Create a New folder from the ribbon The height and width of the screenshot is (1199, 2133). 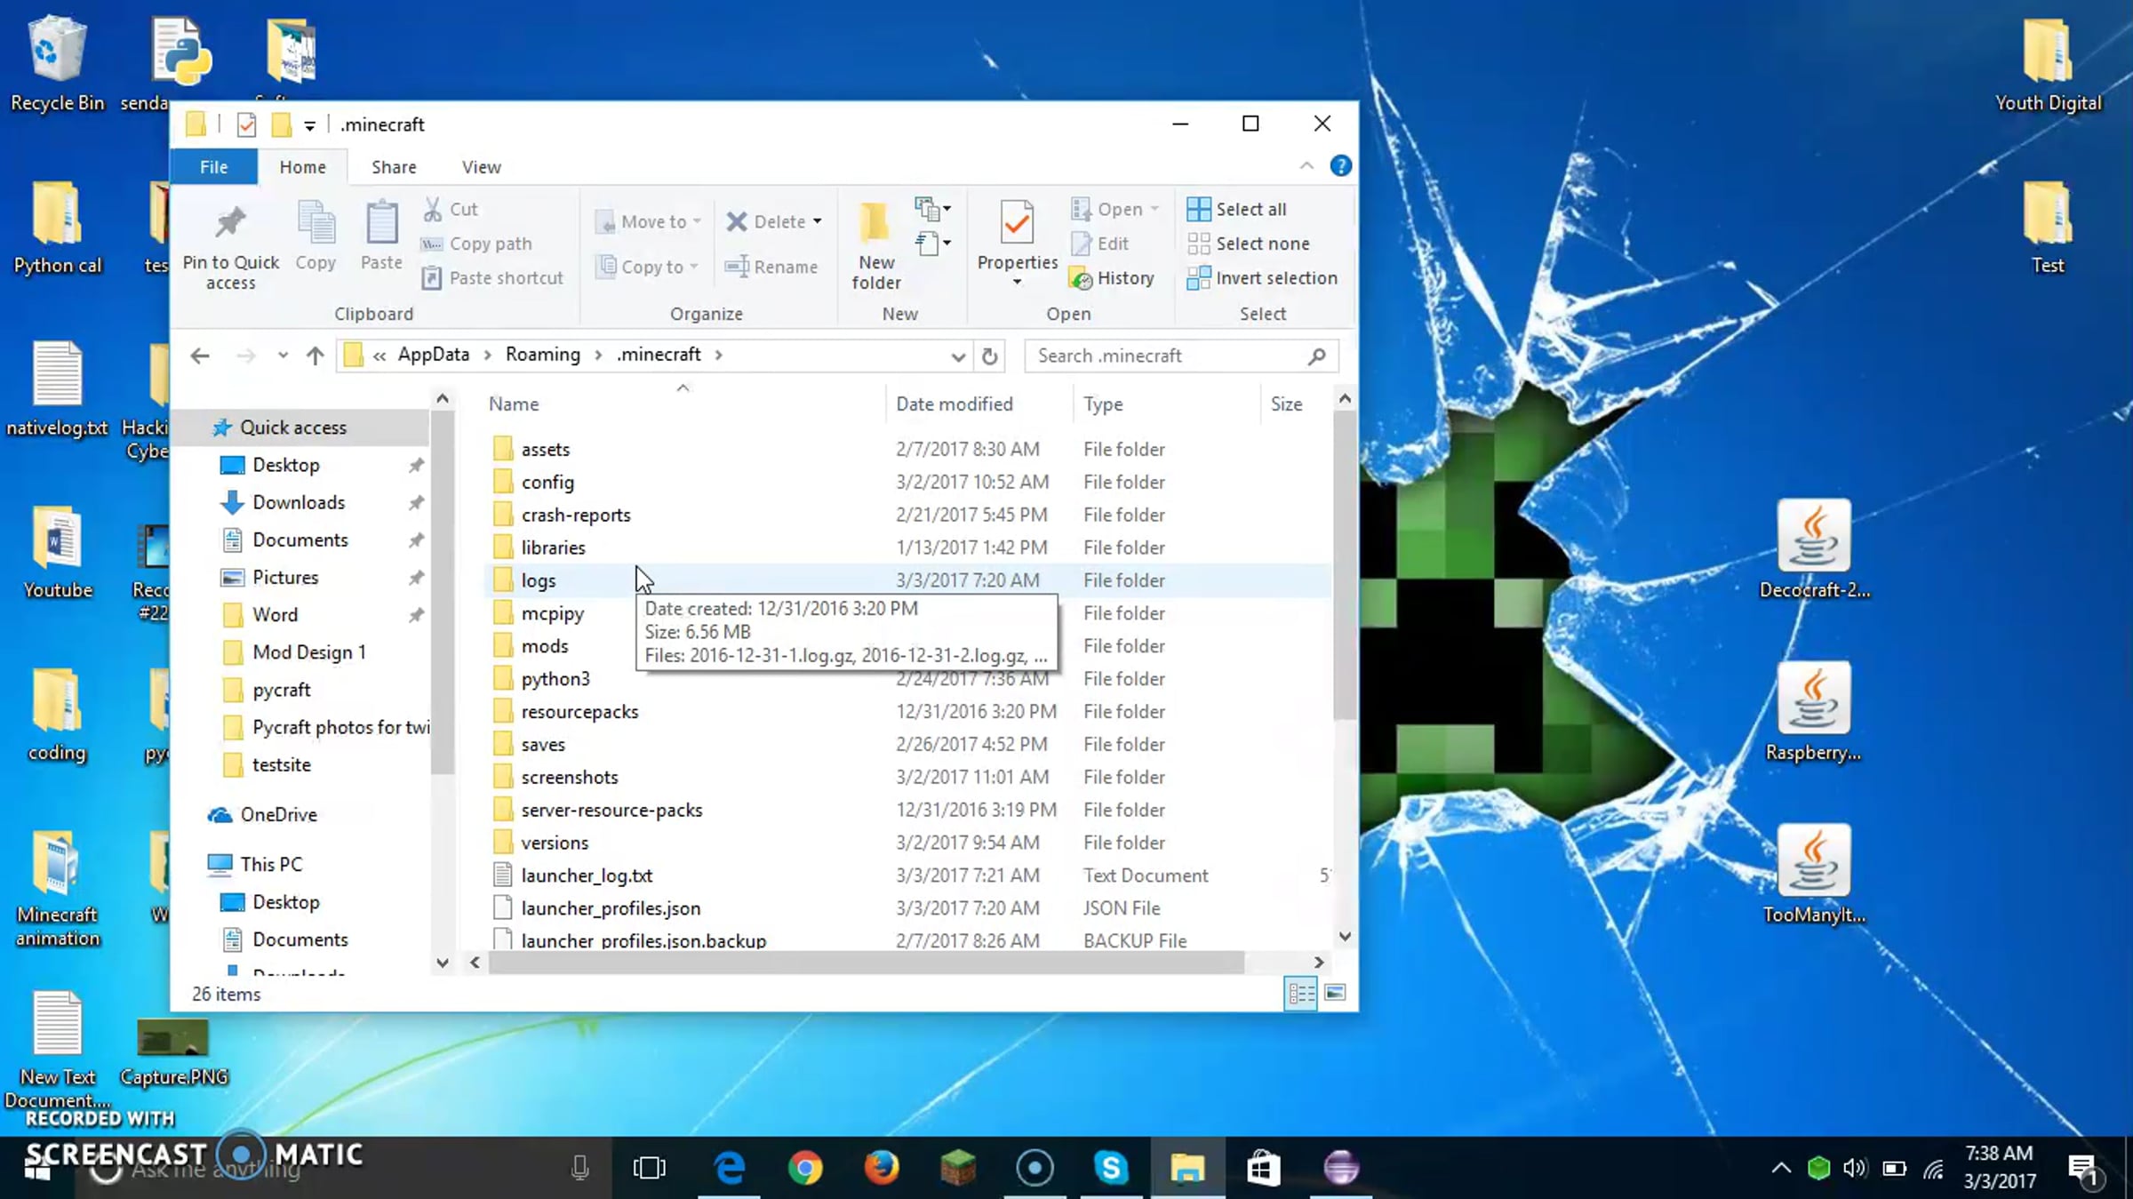coord(875,246)
